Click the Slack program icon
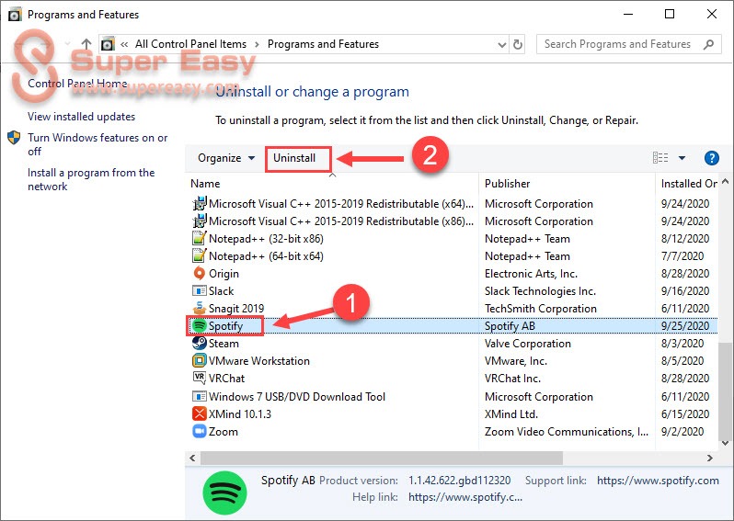The image size is (734, 521). tap(200, 291)
